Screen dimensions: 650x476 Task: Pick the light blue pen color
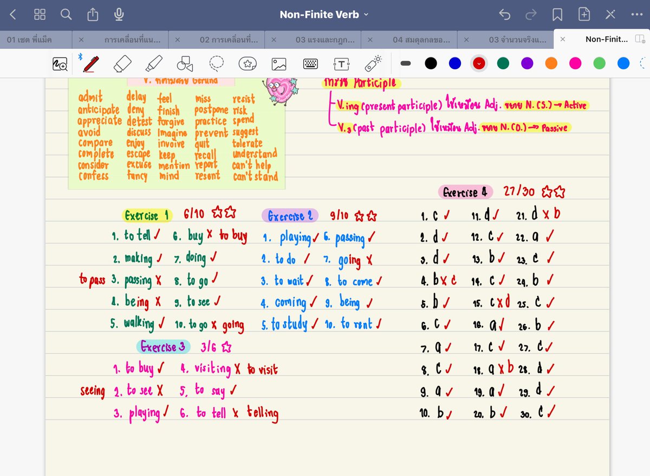click(x=623, y=63)
